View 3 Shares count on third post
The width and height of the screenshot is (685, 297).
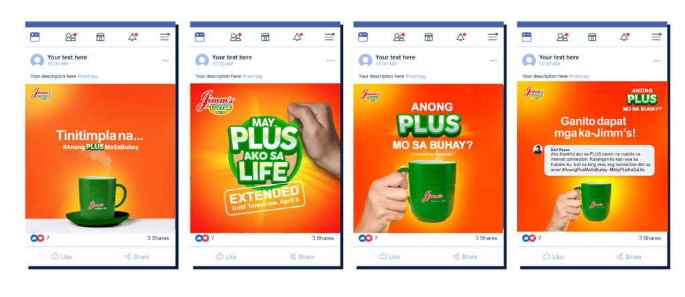[x=487, y=238]
